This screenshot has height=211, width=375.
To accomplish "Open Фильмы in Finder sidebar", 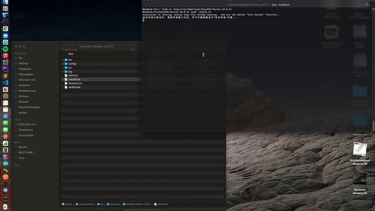I will (x=23, y=96).
